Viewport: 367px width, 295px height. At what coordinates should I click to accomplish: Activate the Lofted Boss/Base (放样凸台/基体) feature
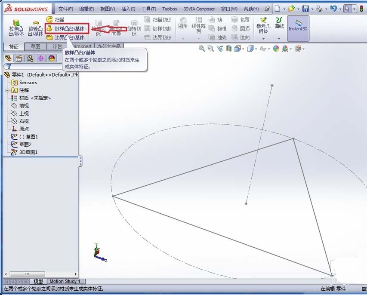coord(66,28)
